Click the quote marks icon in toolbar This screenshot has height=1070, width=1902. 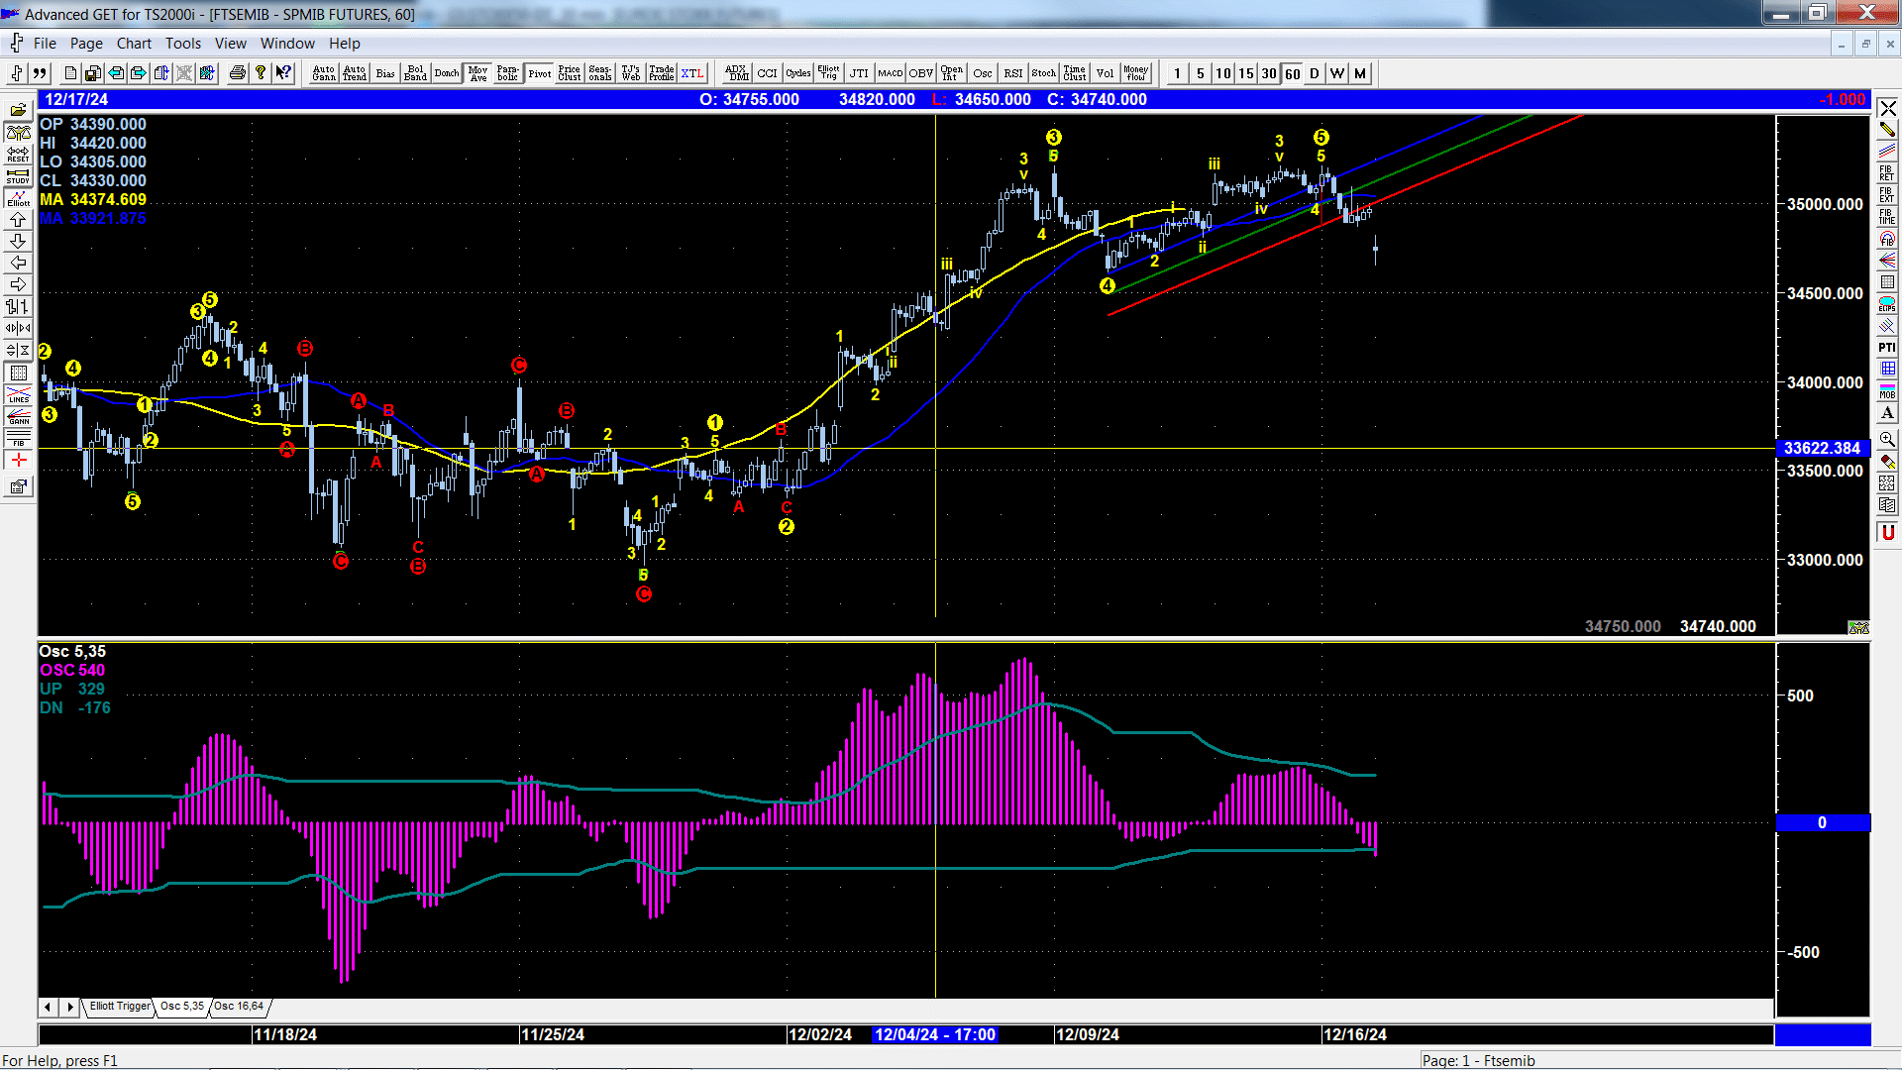(40, 73)
